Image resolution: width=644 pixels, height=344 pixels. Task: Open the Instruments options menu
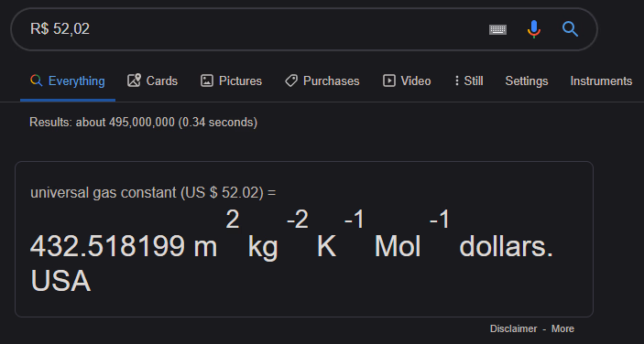pyautogui.click(x=601, y=81)
